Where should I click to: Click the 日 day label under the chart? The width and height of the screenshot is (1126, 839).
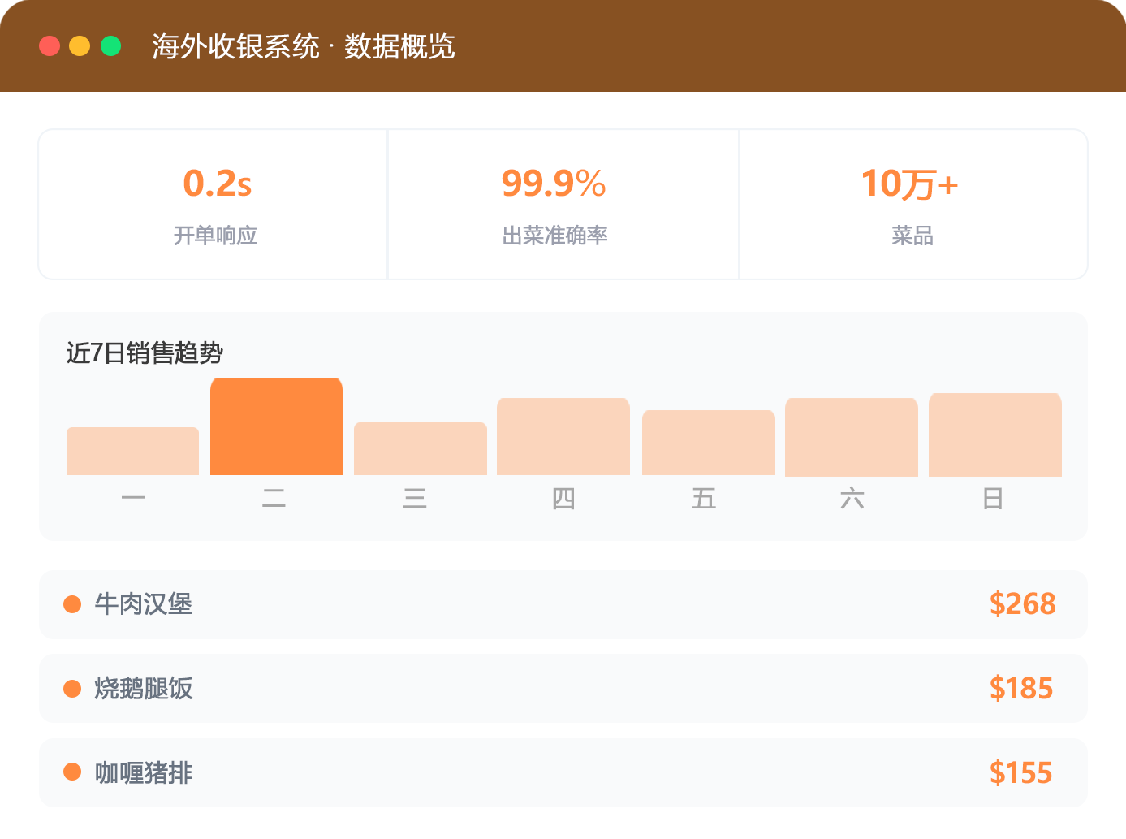(x=993, y=498)
